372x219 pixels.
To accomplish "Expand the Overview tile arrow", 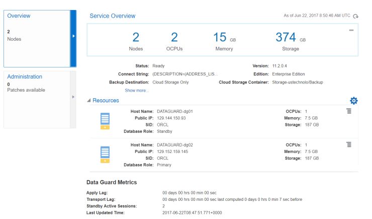I will pyautogui.click(x=73, y=37).
